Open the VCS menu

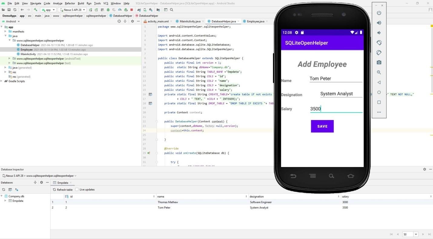click(106, 3)
